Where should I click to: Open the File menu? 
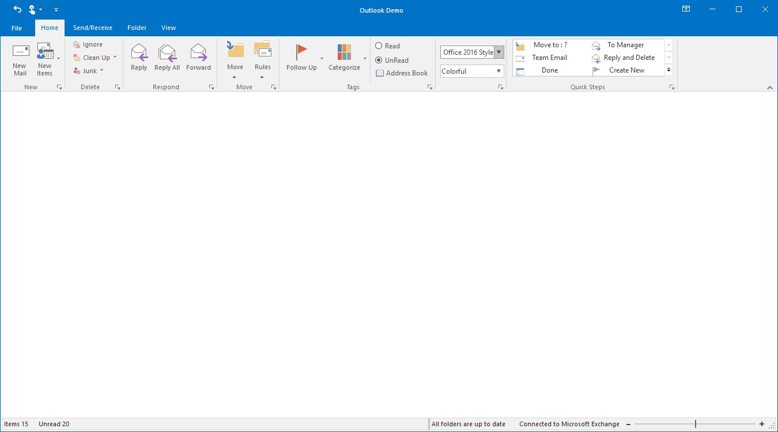pos(17,28)
